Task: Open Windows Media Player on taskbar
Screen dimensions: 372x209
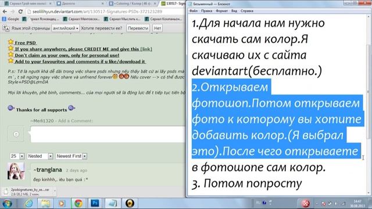Action: tap(62, 204)
